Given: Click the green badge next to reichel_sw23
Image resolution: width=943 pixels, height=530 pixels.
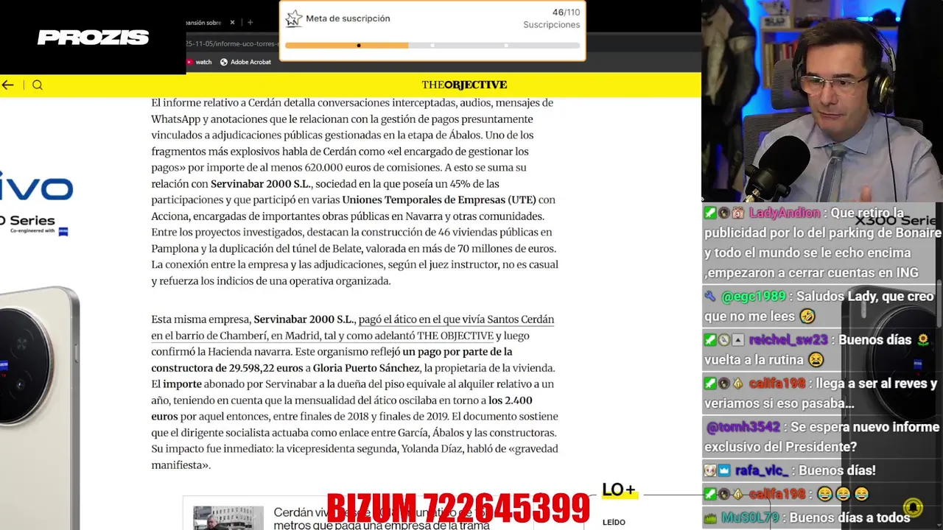Looking at the screenshot, I should [x=710, y=340].
